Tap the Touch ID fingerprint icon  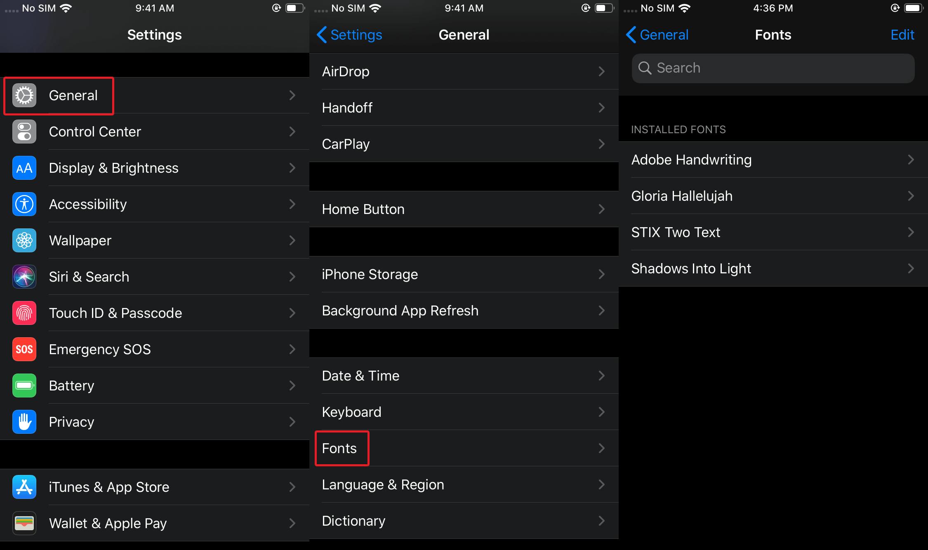tap(24, 313)
